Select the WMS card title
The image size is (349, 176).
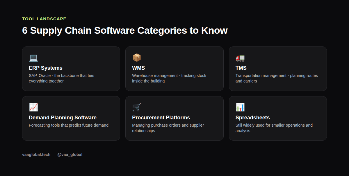tap(138, 68)
